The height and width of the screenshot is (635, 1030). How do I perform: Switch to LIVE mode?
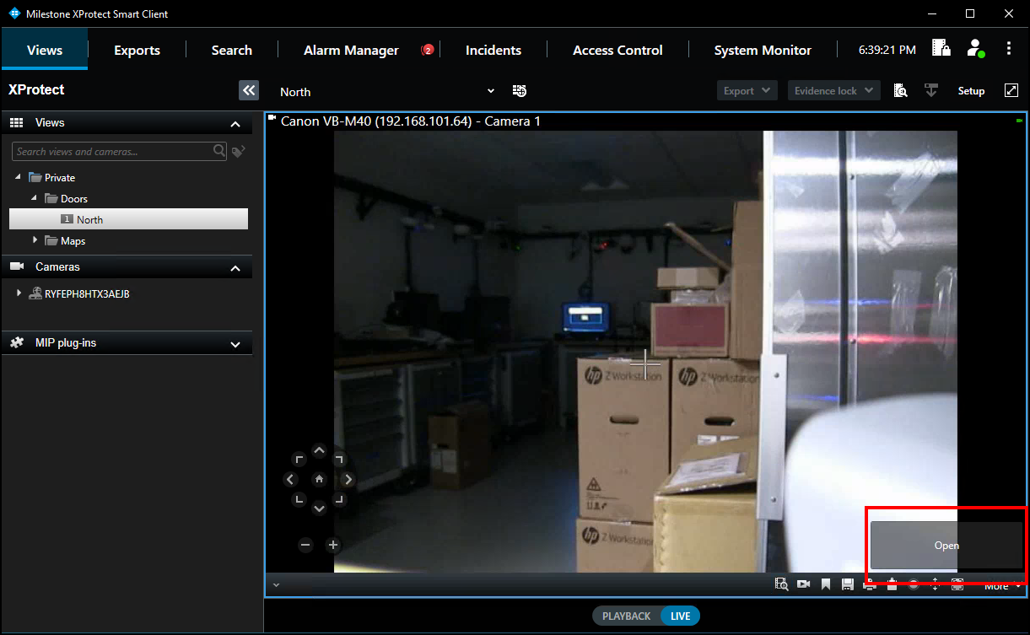(x=680, y=616)
